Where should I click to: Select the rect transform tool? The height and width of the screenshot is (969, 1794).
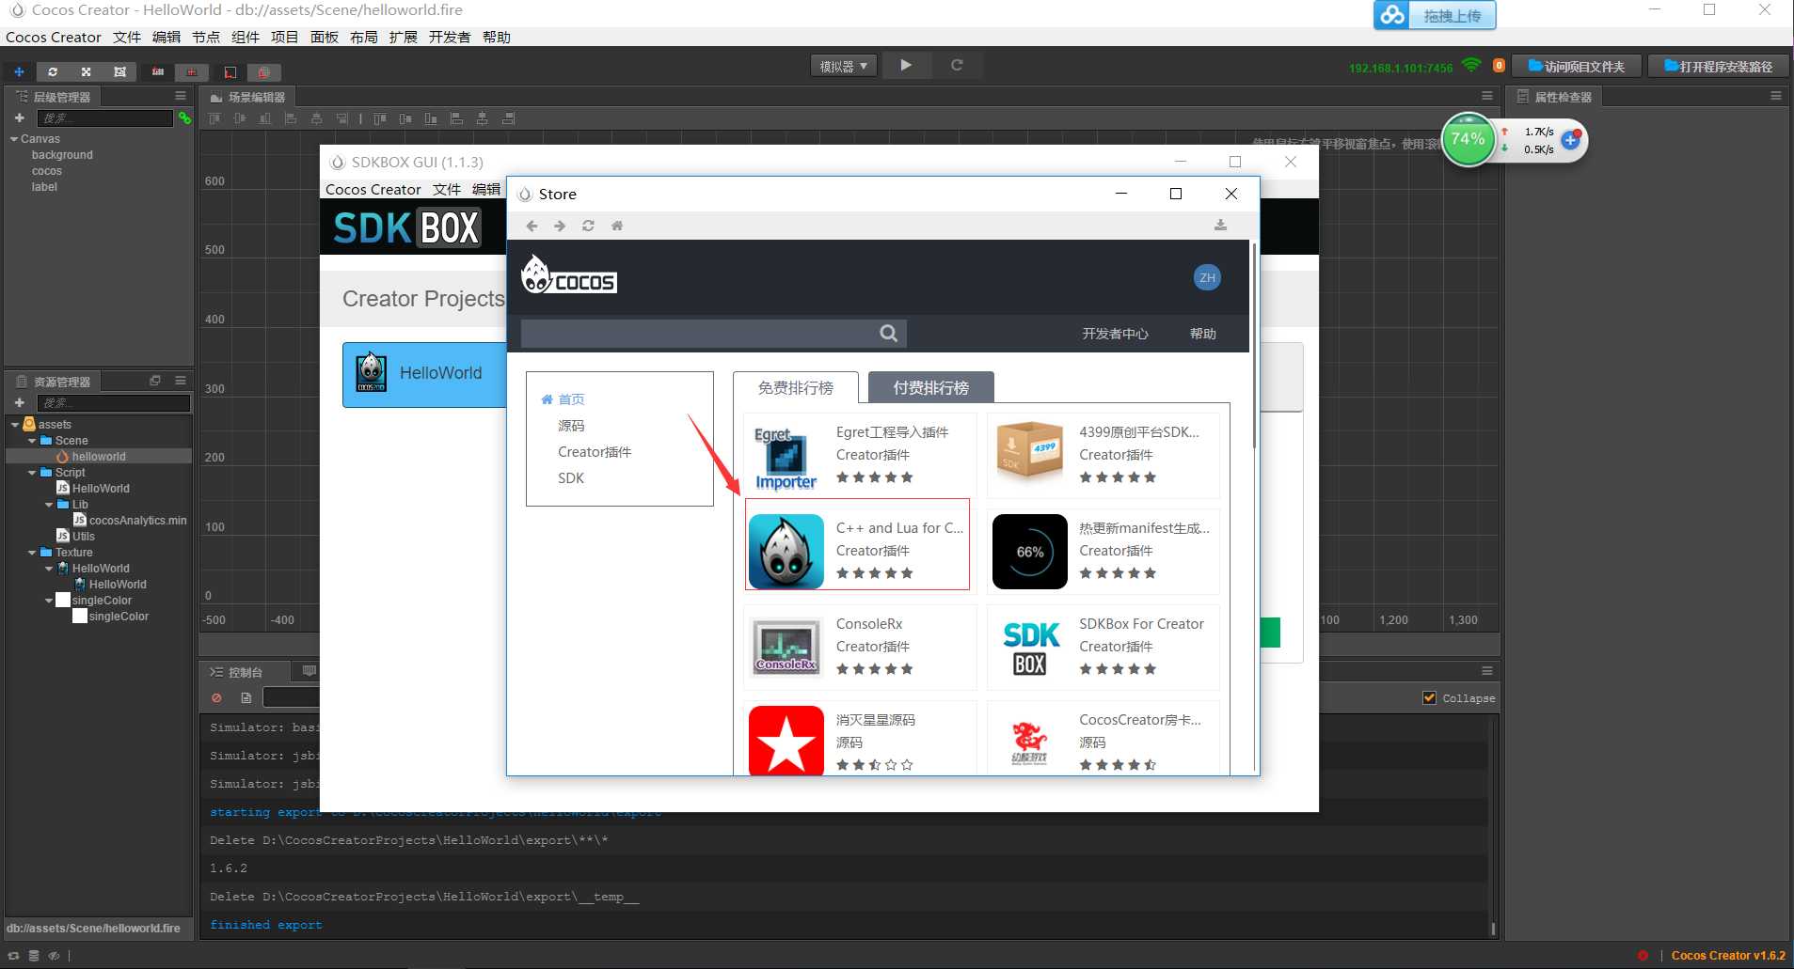click(x=119, y=71)
